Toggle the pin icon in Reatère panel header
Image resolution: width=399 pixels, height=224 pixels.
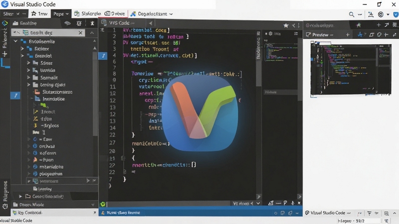[x=92, y=23]
